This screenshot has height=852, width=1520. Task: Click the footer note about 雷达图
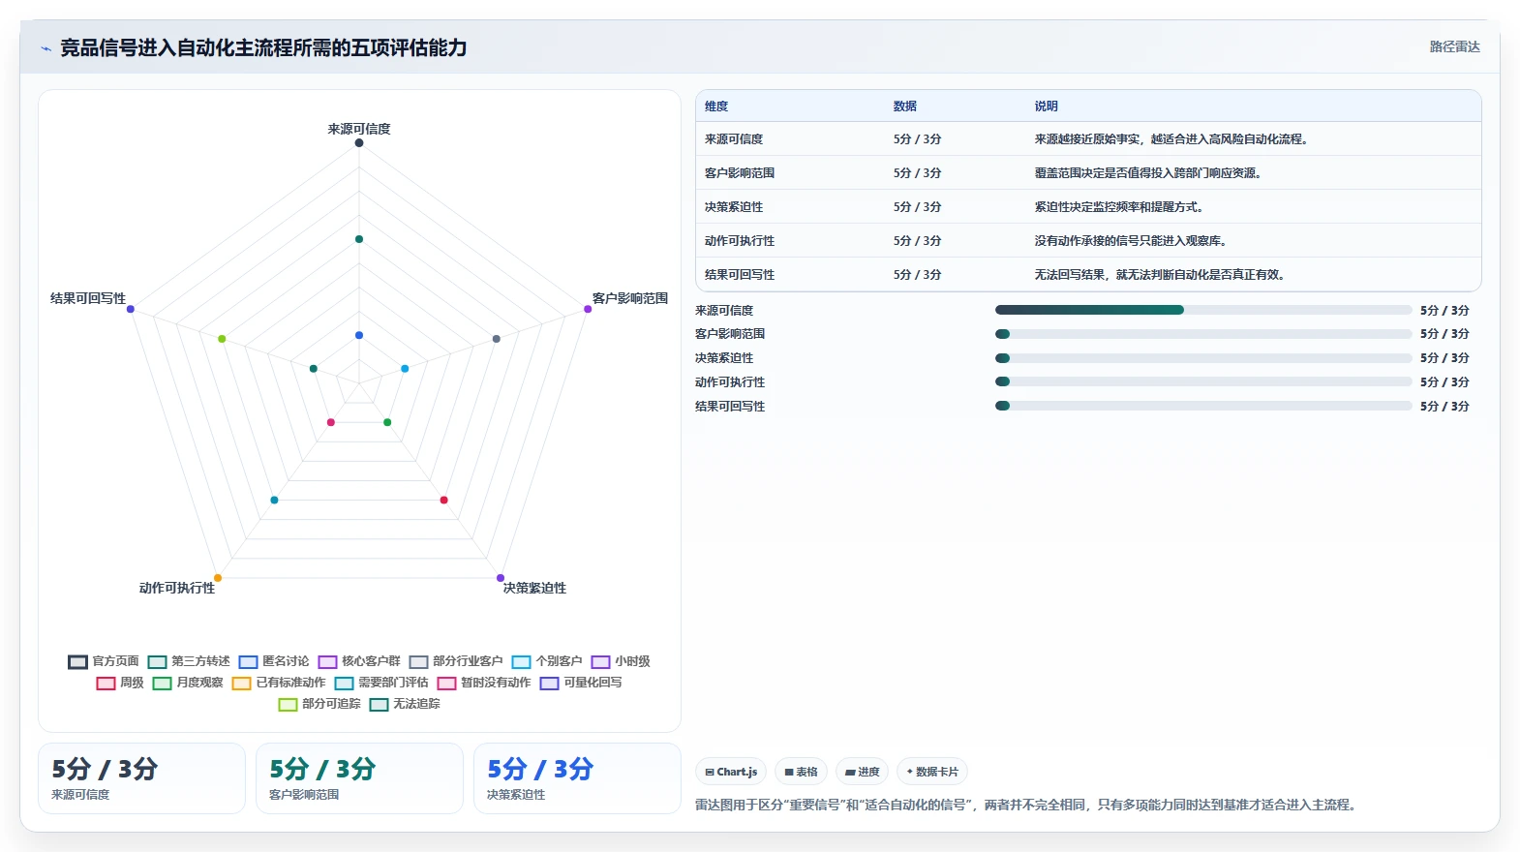(x=1027, y=805)
